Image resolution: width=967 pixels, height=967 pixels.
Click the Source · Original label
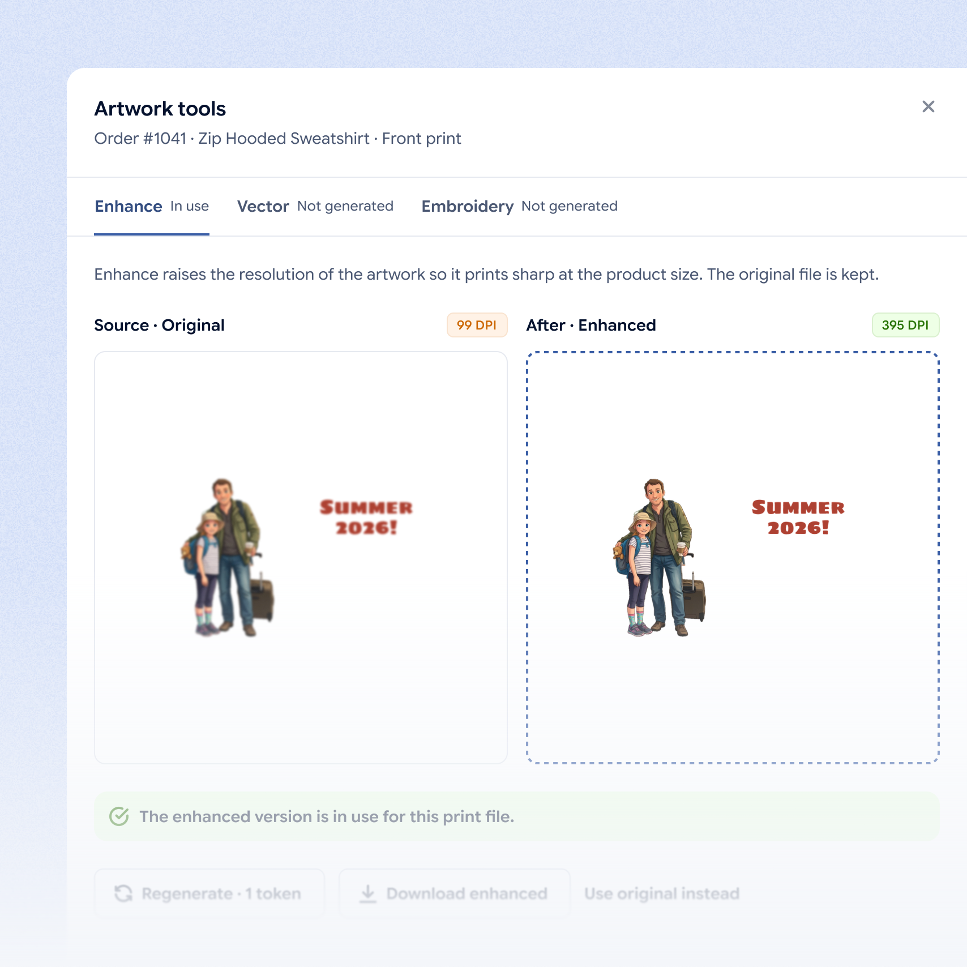pyautogui.click(x=159, y=325)
